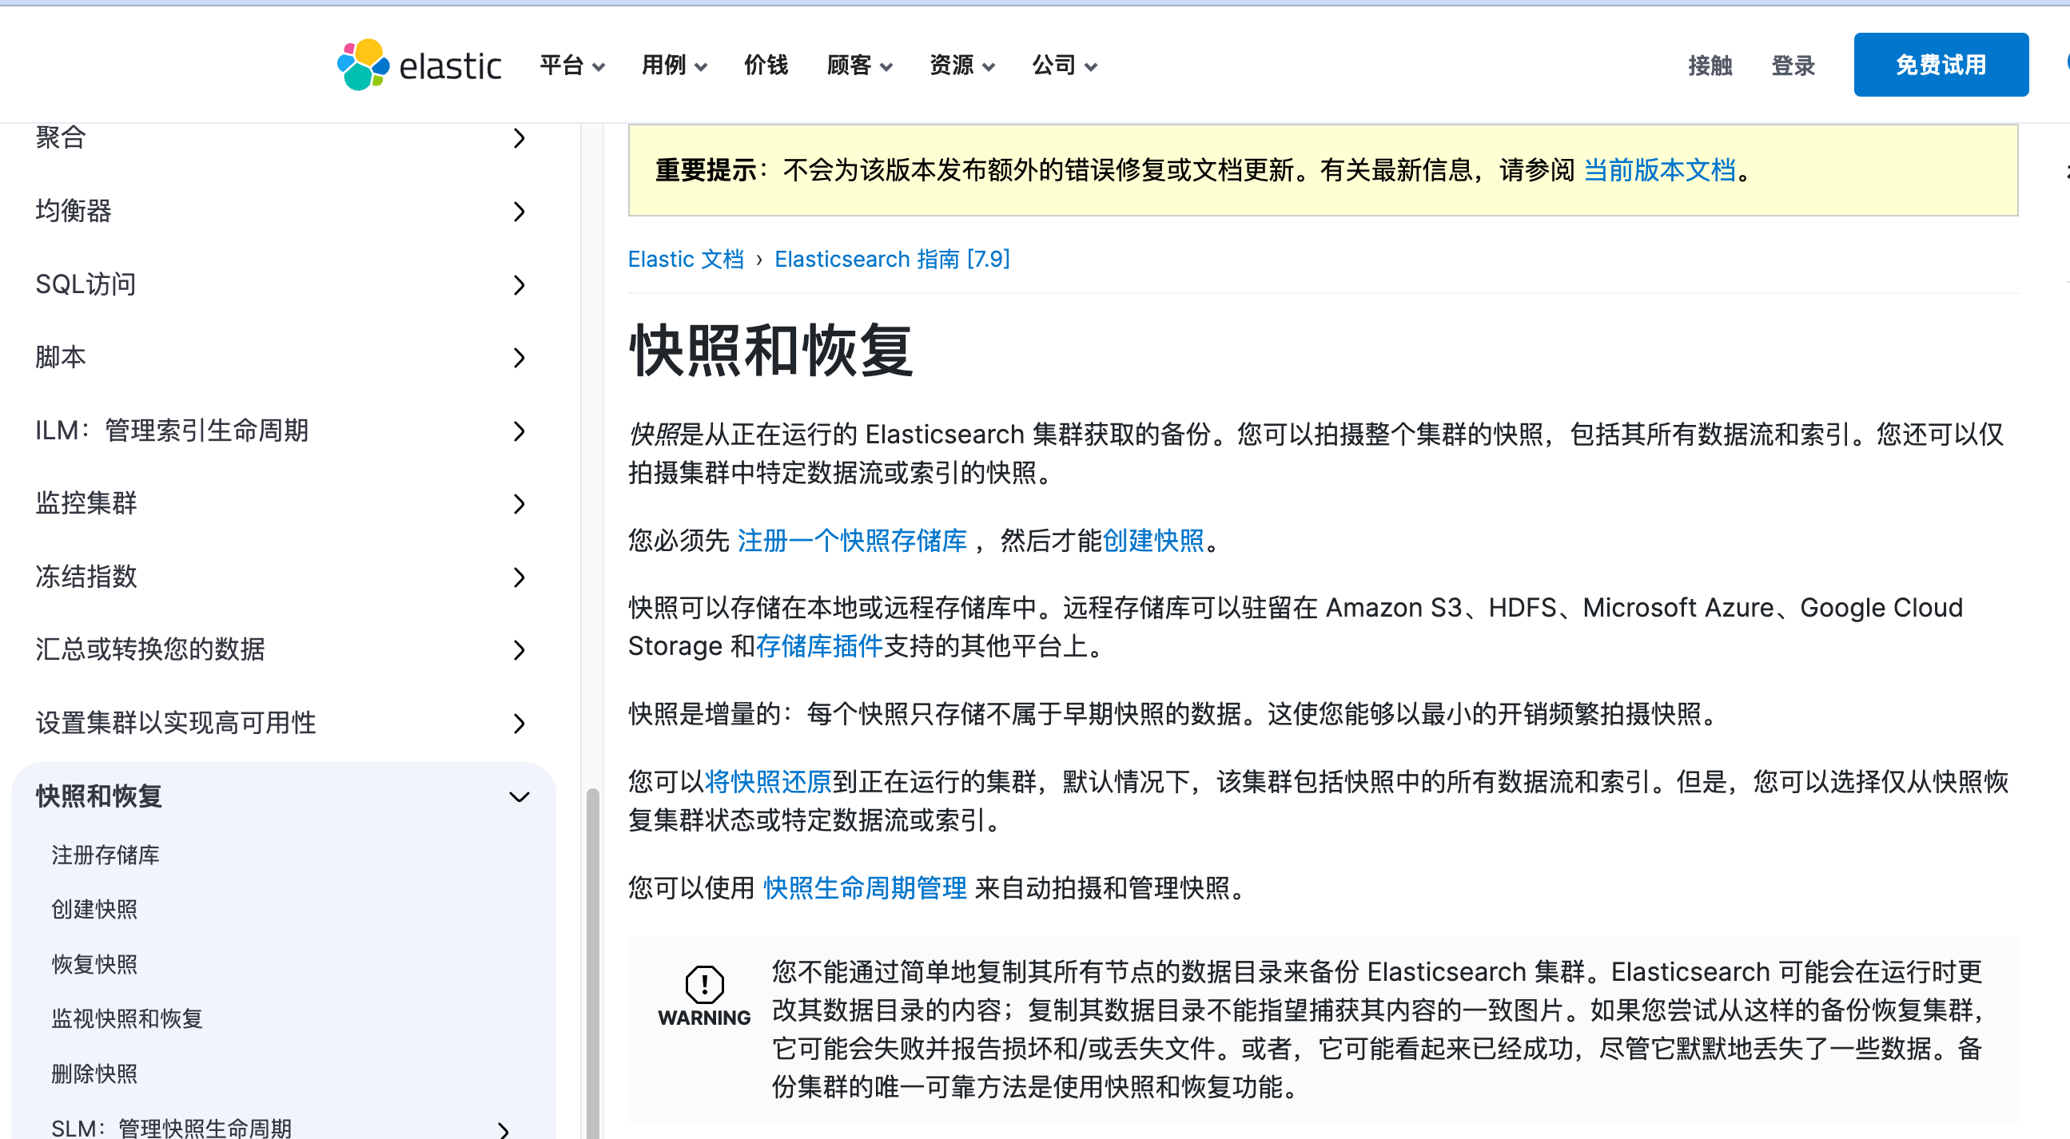Click the 免费试用 button

pyautogui.click(x=1940, y=65)
